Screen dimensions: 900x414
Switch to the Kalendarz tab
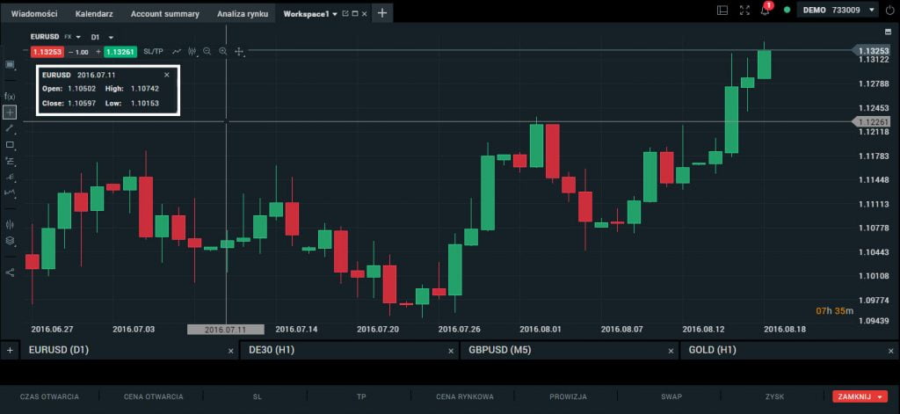click(94, 14)
